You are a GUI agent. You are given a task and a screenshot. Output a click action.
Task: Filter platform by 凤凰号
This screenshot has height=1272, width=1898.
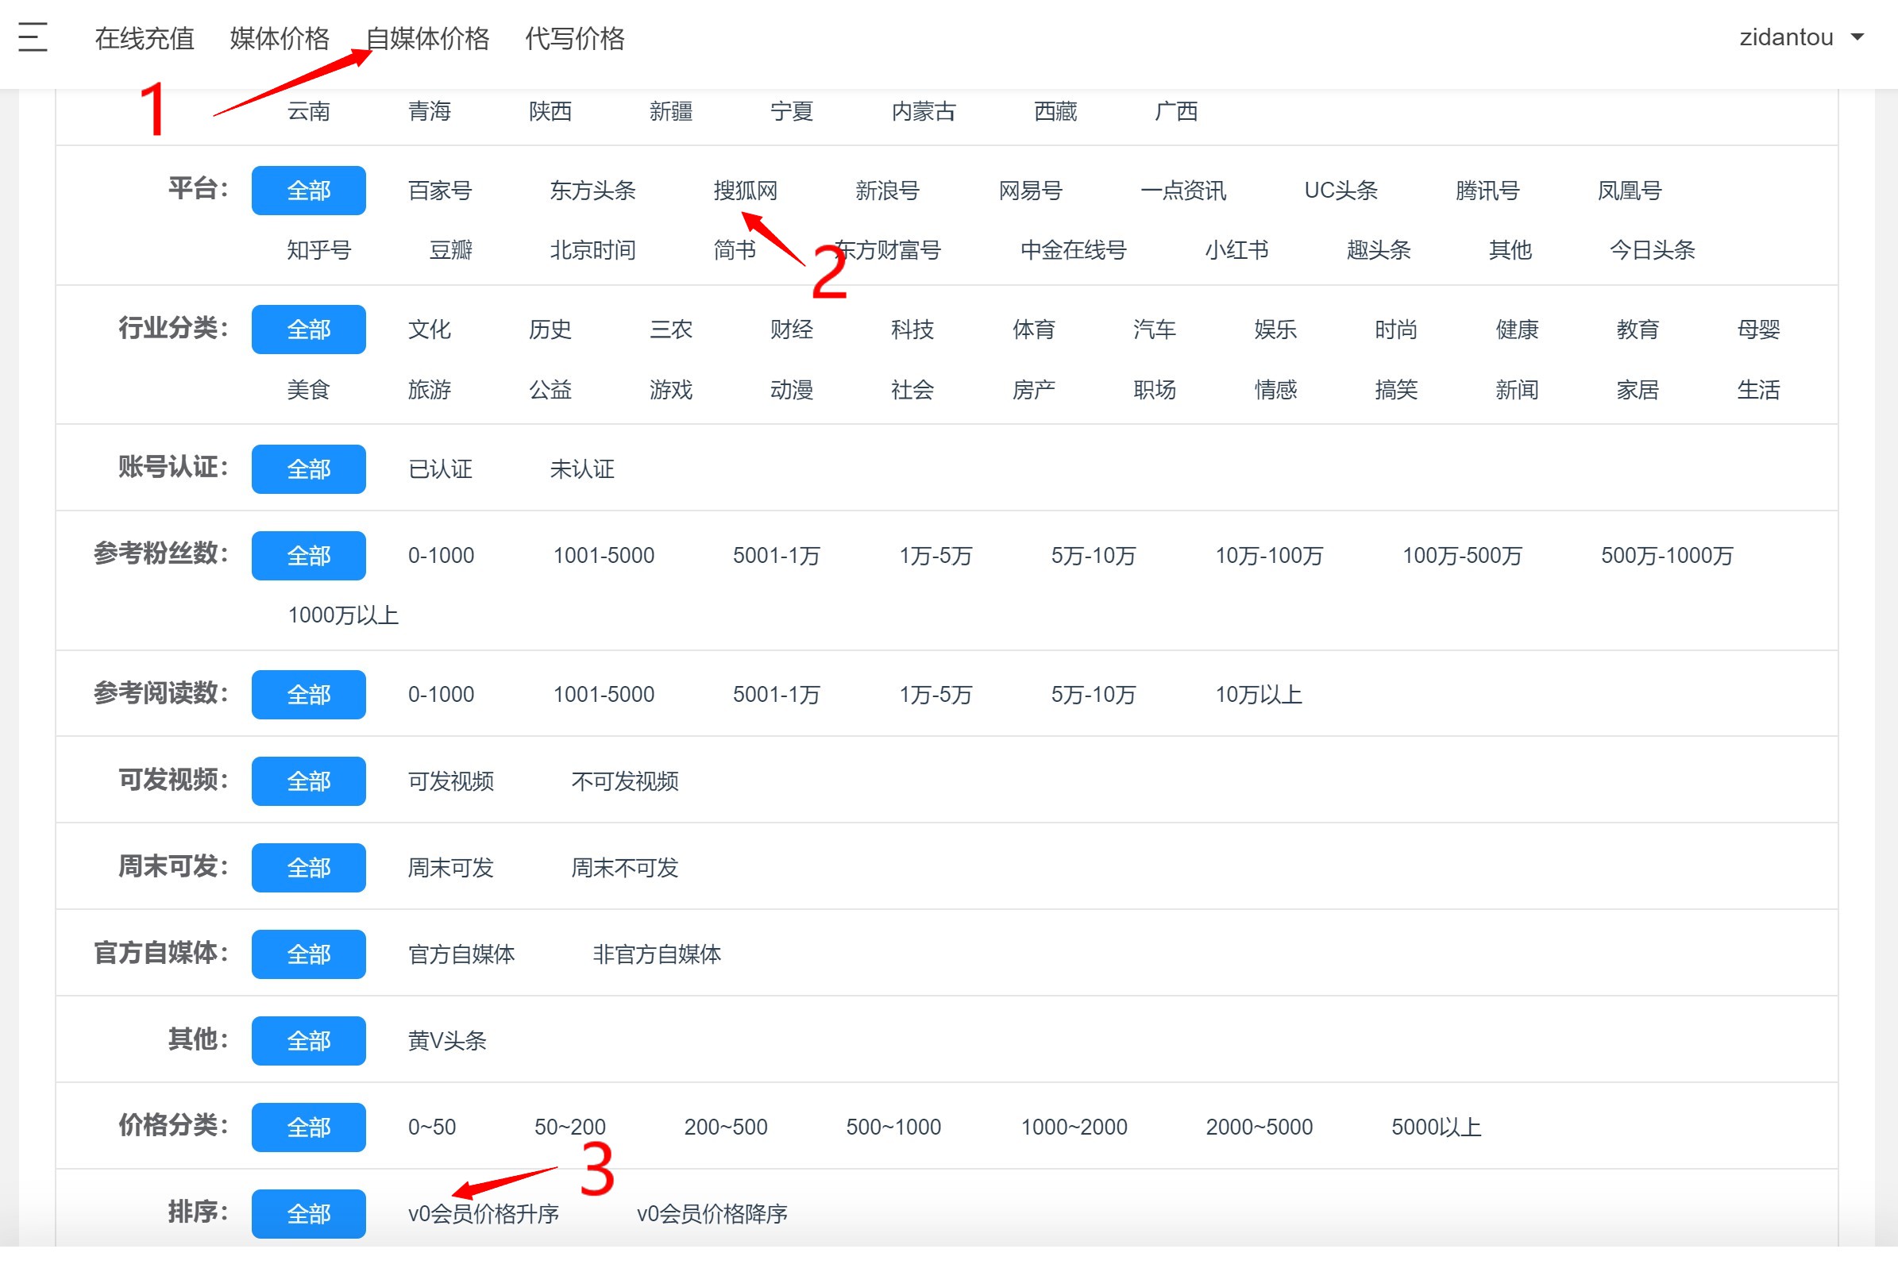click(x=1630, y=191)
